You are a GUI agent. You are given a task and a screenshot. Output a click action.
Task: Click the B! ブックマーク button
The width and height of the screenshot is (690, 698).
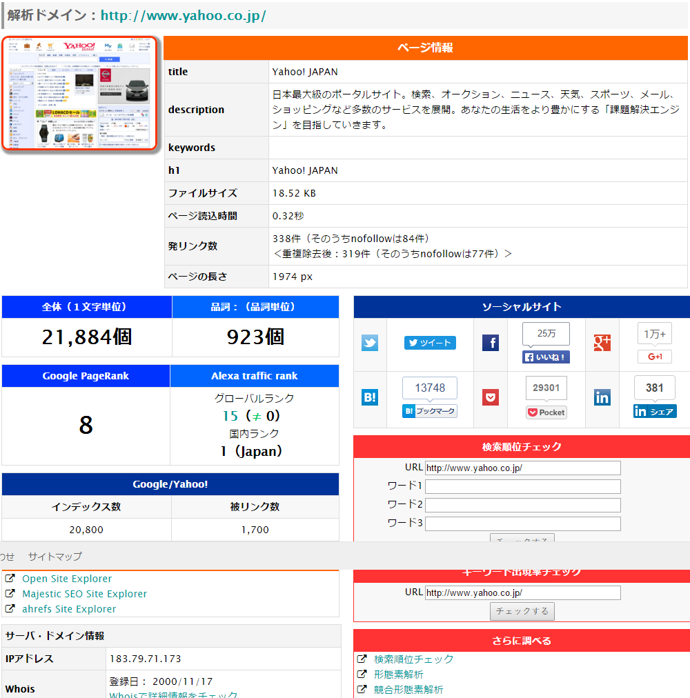point(430,411)
